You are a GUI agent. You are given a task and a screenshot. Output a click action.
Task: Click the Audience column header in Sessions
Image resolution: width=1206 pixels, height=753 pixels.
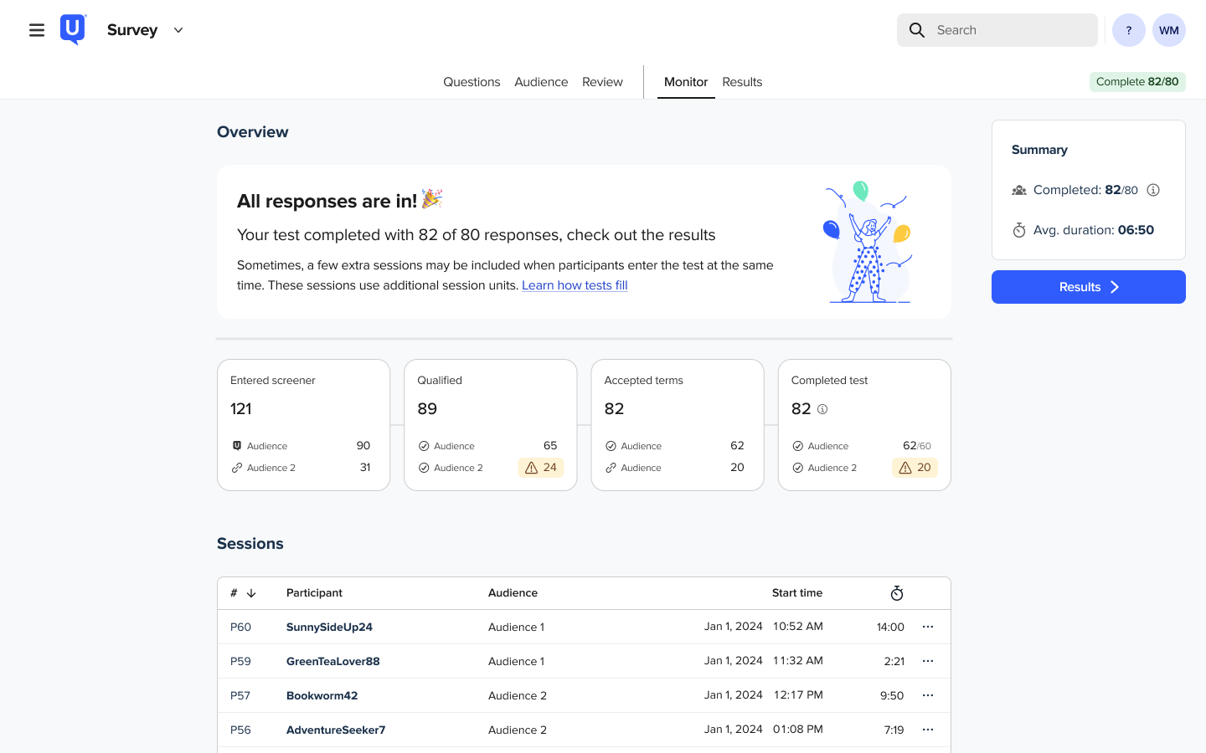513,593
